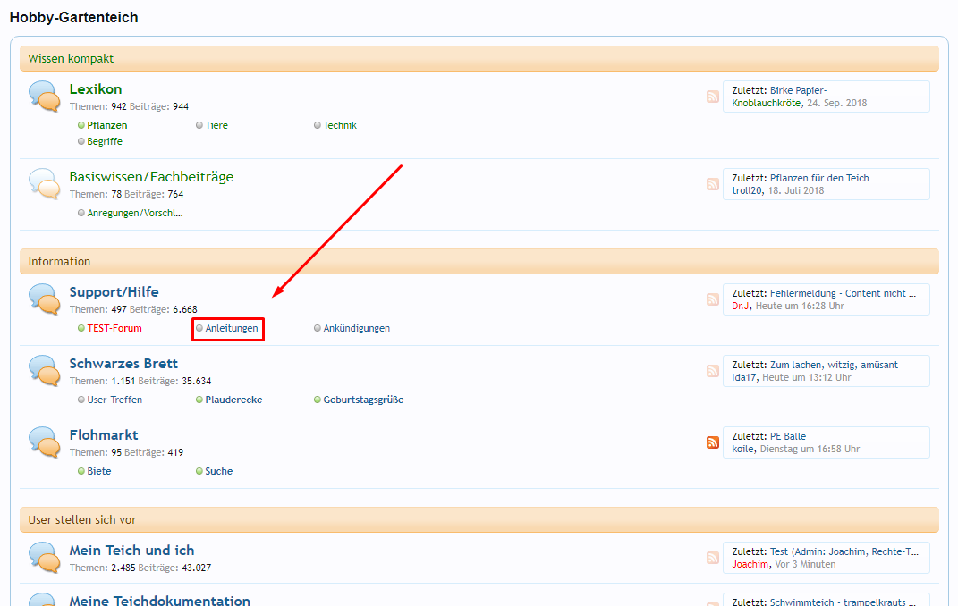
Task: Open latest post PE Bälle
Action: 787,436
